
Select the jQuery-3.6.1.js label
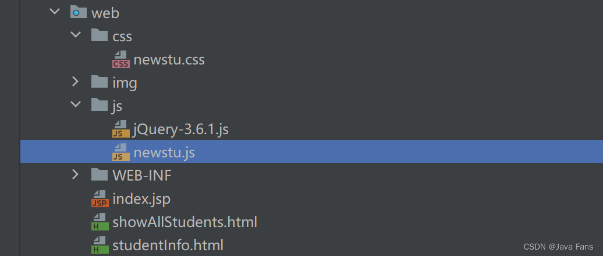(x=180, y=129)
